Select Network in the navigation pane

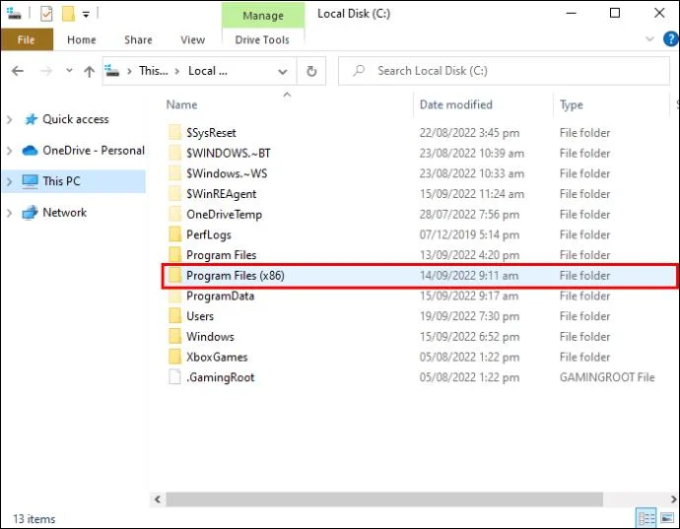click(64, 213)
